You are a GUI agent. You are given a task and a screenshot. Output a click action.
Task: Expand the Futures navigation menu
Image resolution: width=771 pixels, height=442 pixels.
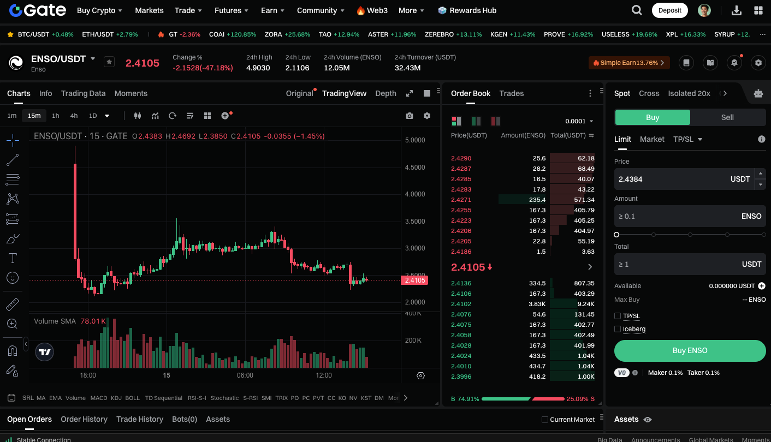(232, 10)
